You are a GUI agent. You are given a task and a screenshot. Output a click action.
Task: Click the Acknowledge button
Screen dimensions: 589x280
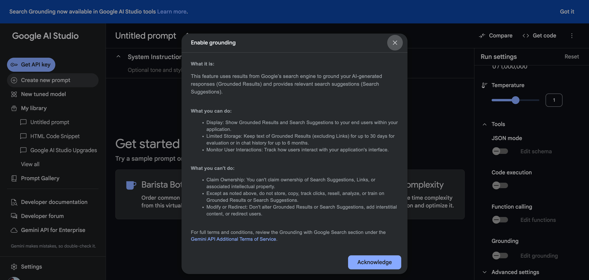point(374,262)
